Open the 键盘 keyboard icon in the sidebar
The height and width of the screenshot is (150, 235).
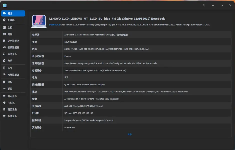tap(4, 89)
